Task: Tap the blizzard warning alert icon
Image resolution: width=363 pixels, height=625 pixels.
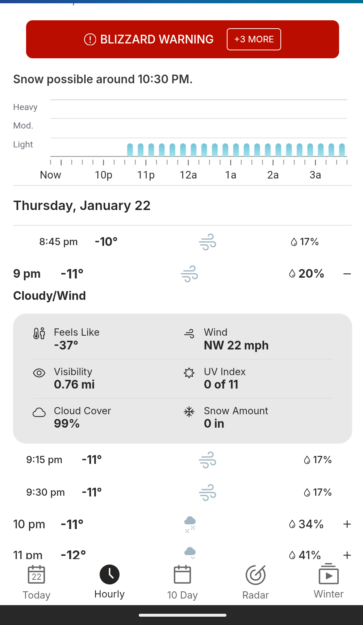Action: click(90, 39)
